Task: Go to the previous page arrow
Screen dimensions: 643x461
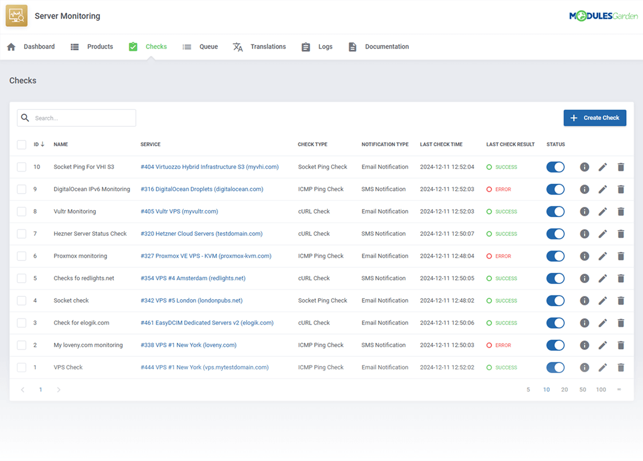Action: pos(23,390)
